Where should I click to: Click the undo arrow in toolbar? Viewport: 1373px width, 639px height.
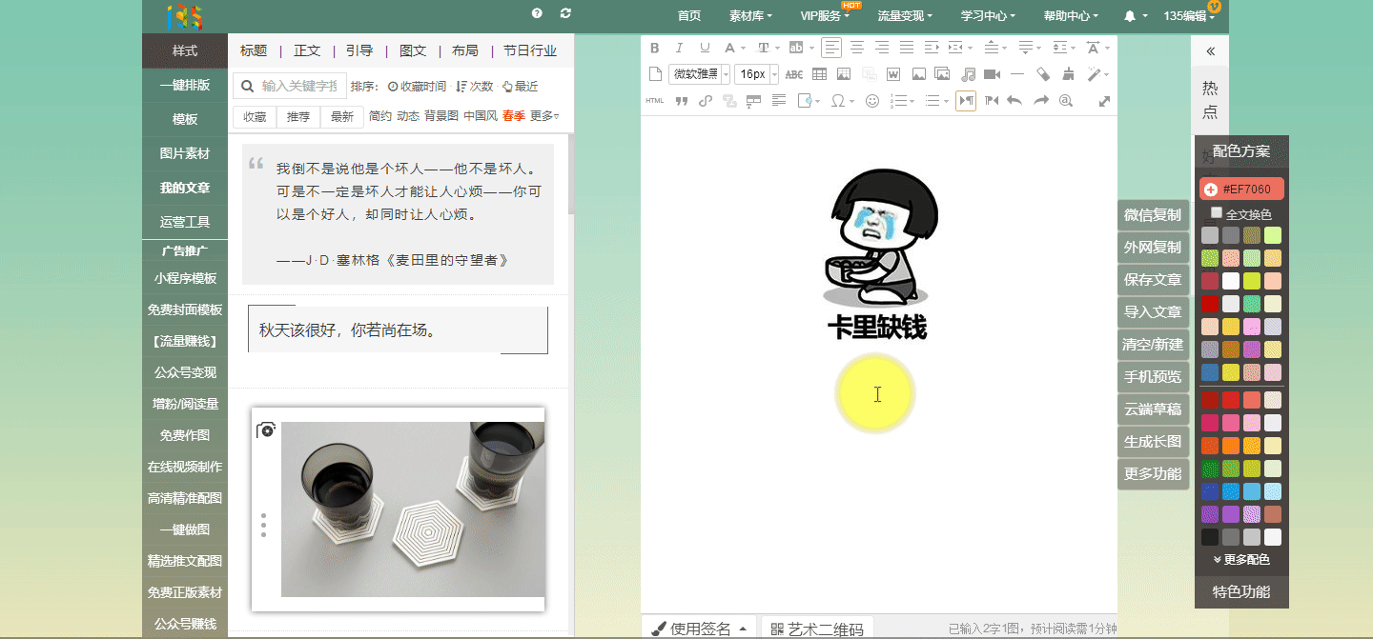[x=1014, y=101]
